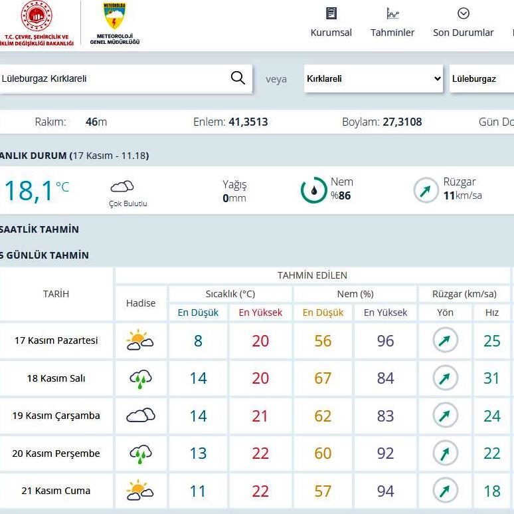Open the Kurumsal menu
Screen dimensions: 514x514
pyautogui.click(x=331, y=33)
